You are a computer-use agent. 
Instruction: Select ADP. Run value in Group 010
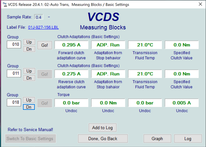point(108,45)
